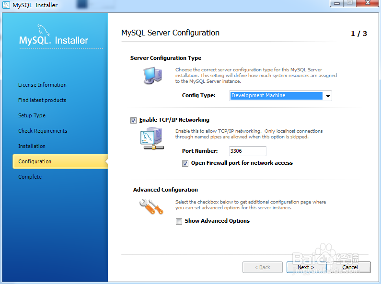Click the Config Type label

198,95
